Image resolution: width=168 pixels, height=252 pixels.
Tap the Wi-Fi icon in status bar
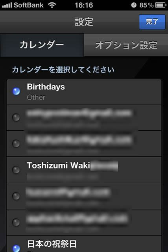coord(52,5)
